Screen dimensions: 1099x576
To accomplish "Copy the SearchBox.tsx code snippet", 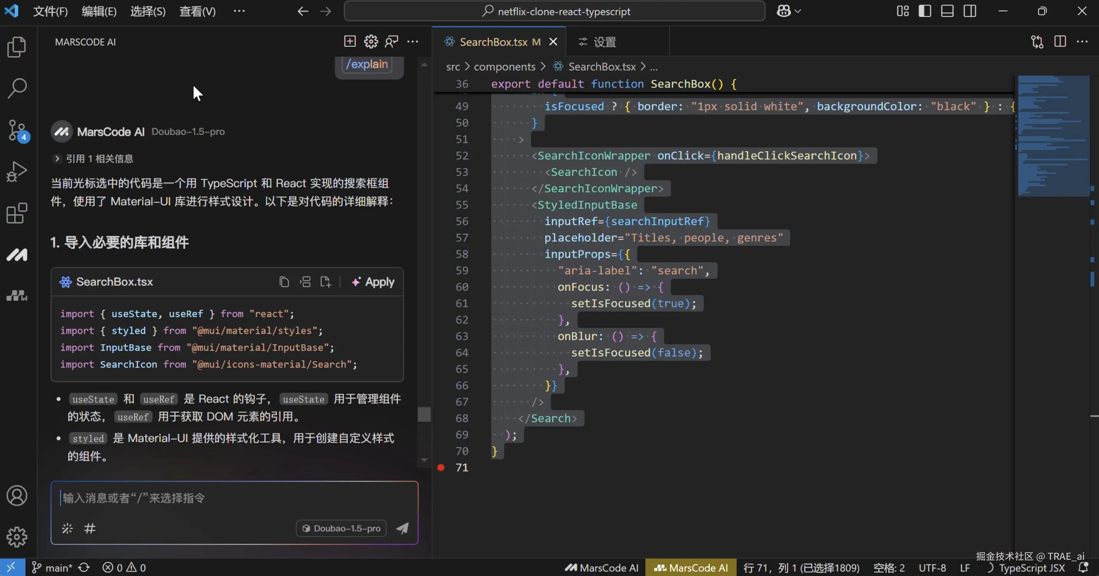I will (x=284, y=282).
